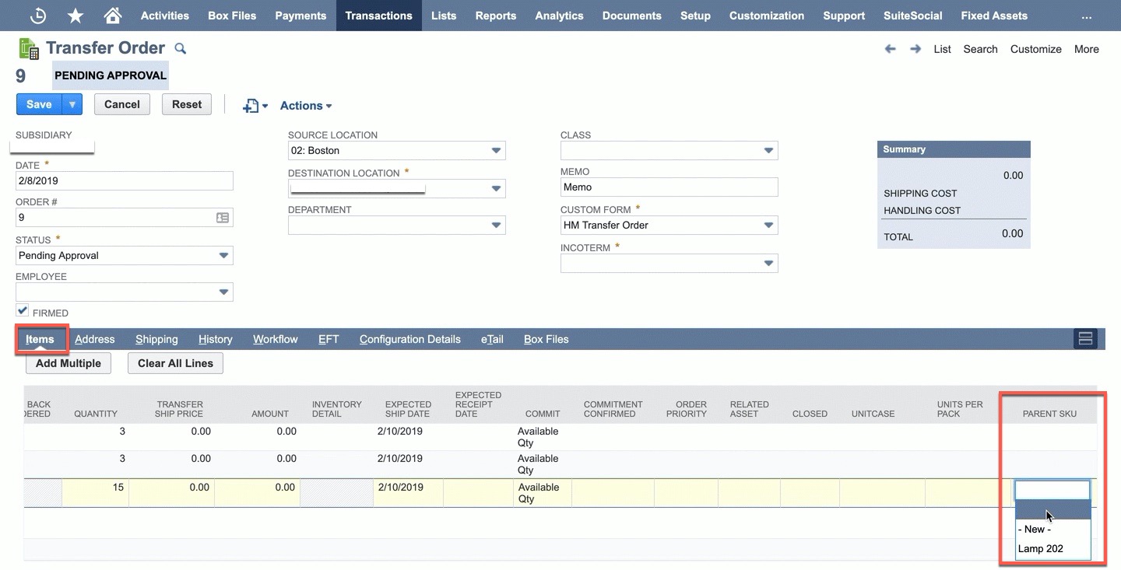The width and height of the screenshot is (1121, 570).
Task: Click the Shortcuts star icon
Action: click(x=76, y=16)
